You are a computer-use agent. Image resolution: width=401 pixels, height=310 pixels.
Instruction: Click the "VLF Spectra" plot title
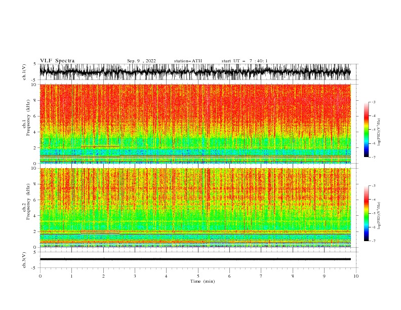[57, 61]
